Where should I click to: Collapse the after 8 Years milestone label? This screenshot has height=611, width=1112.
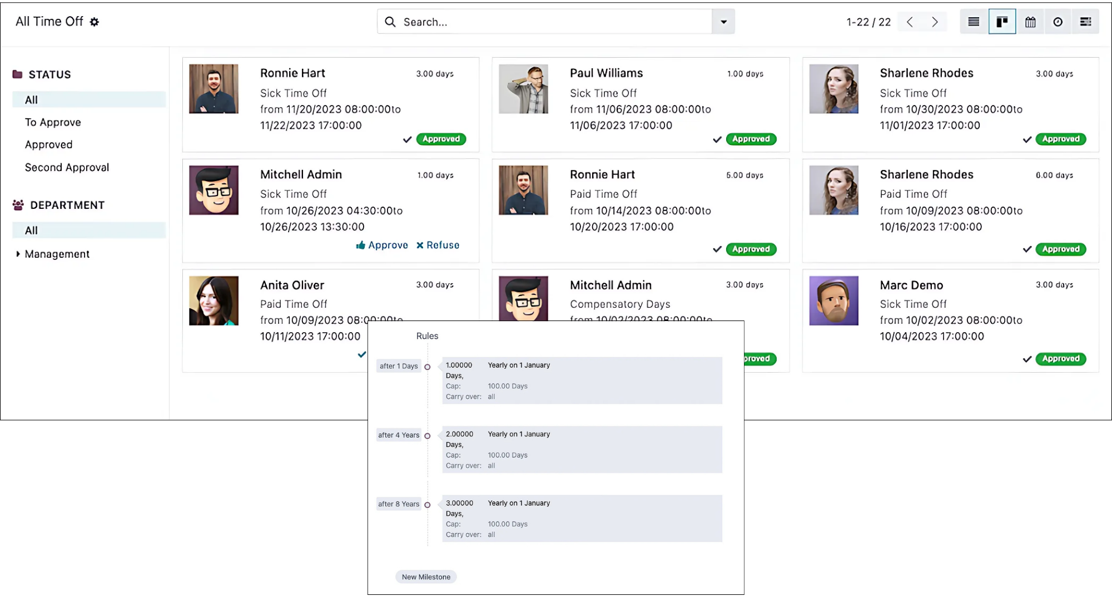tap(398, 504)
